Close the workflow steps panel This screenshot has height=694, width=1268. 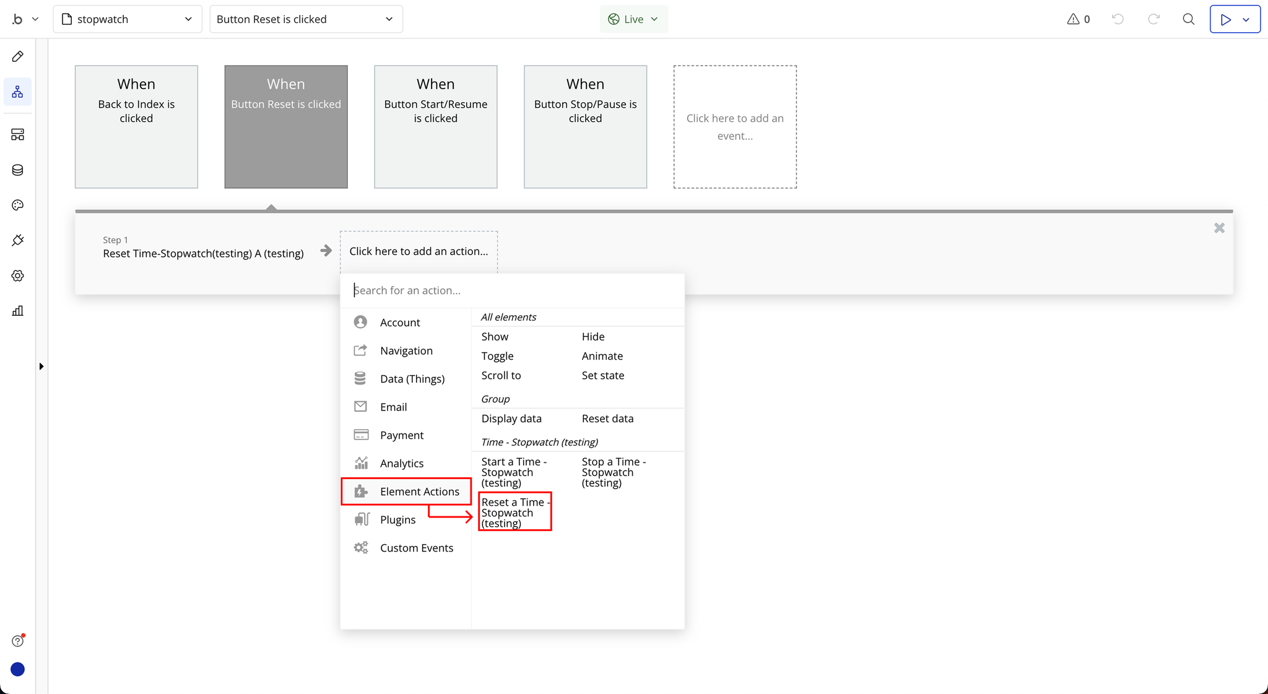pos(1219,228)
